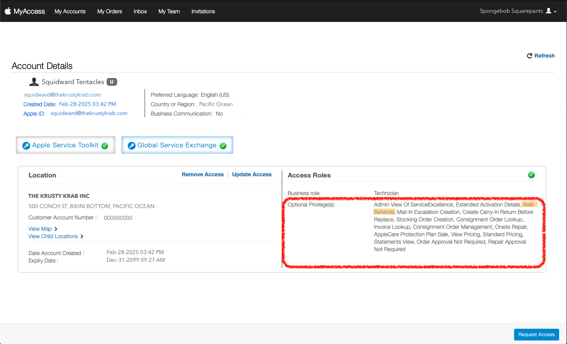Click the Squidward Tentacles name
Screen dimensions: 567x344
(x=73, y=82)
